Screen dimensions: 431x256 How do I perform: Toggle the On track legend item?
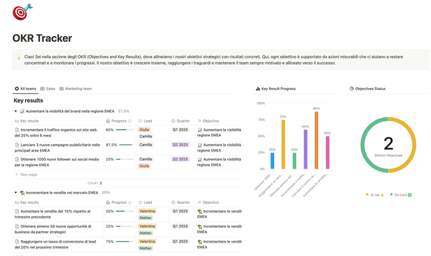(x=401, y=194)
